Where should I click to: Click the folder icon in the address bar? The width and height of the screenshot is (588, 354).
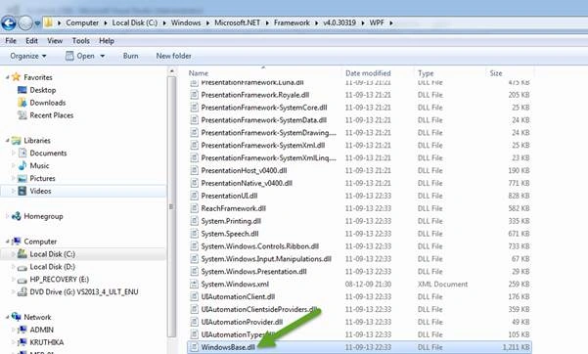point(48,22)
